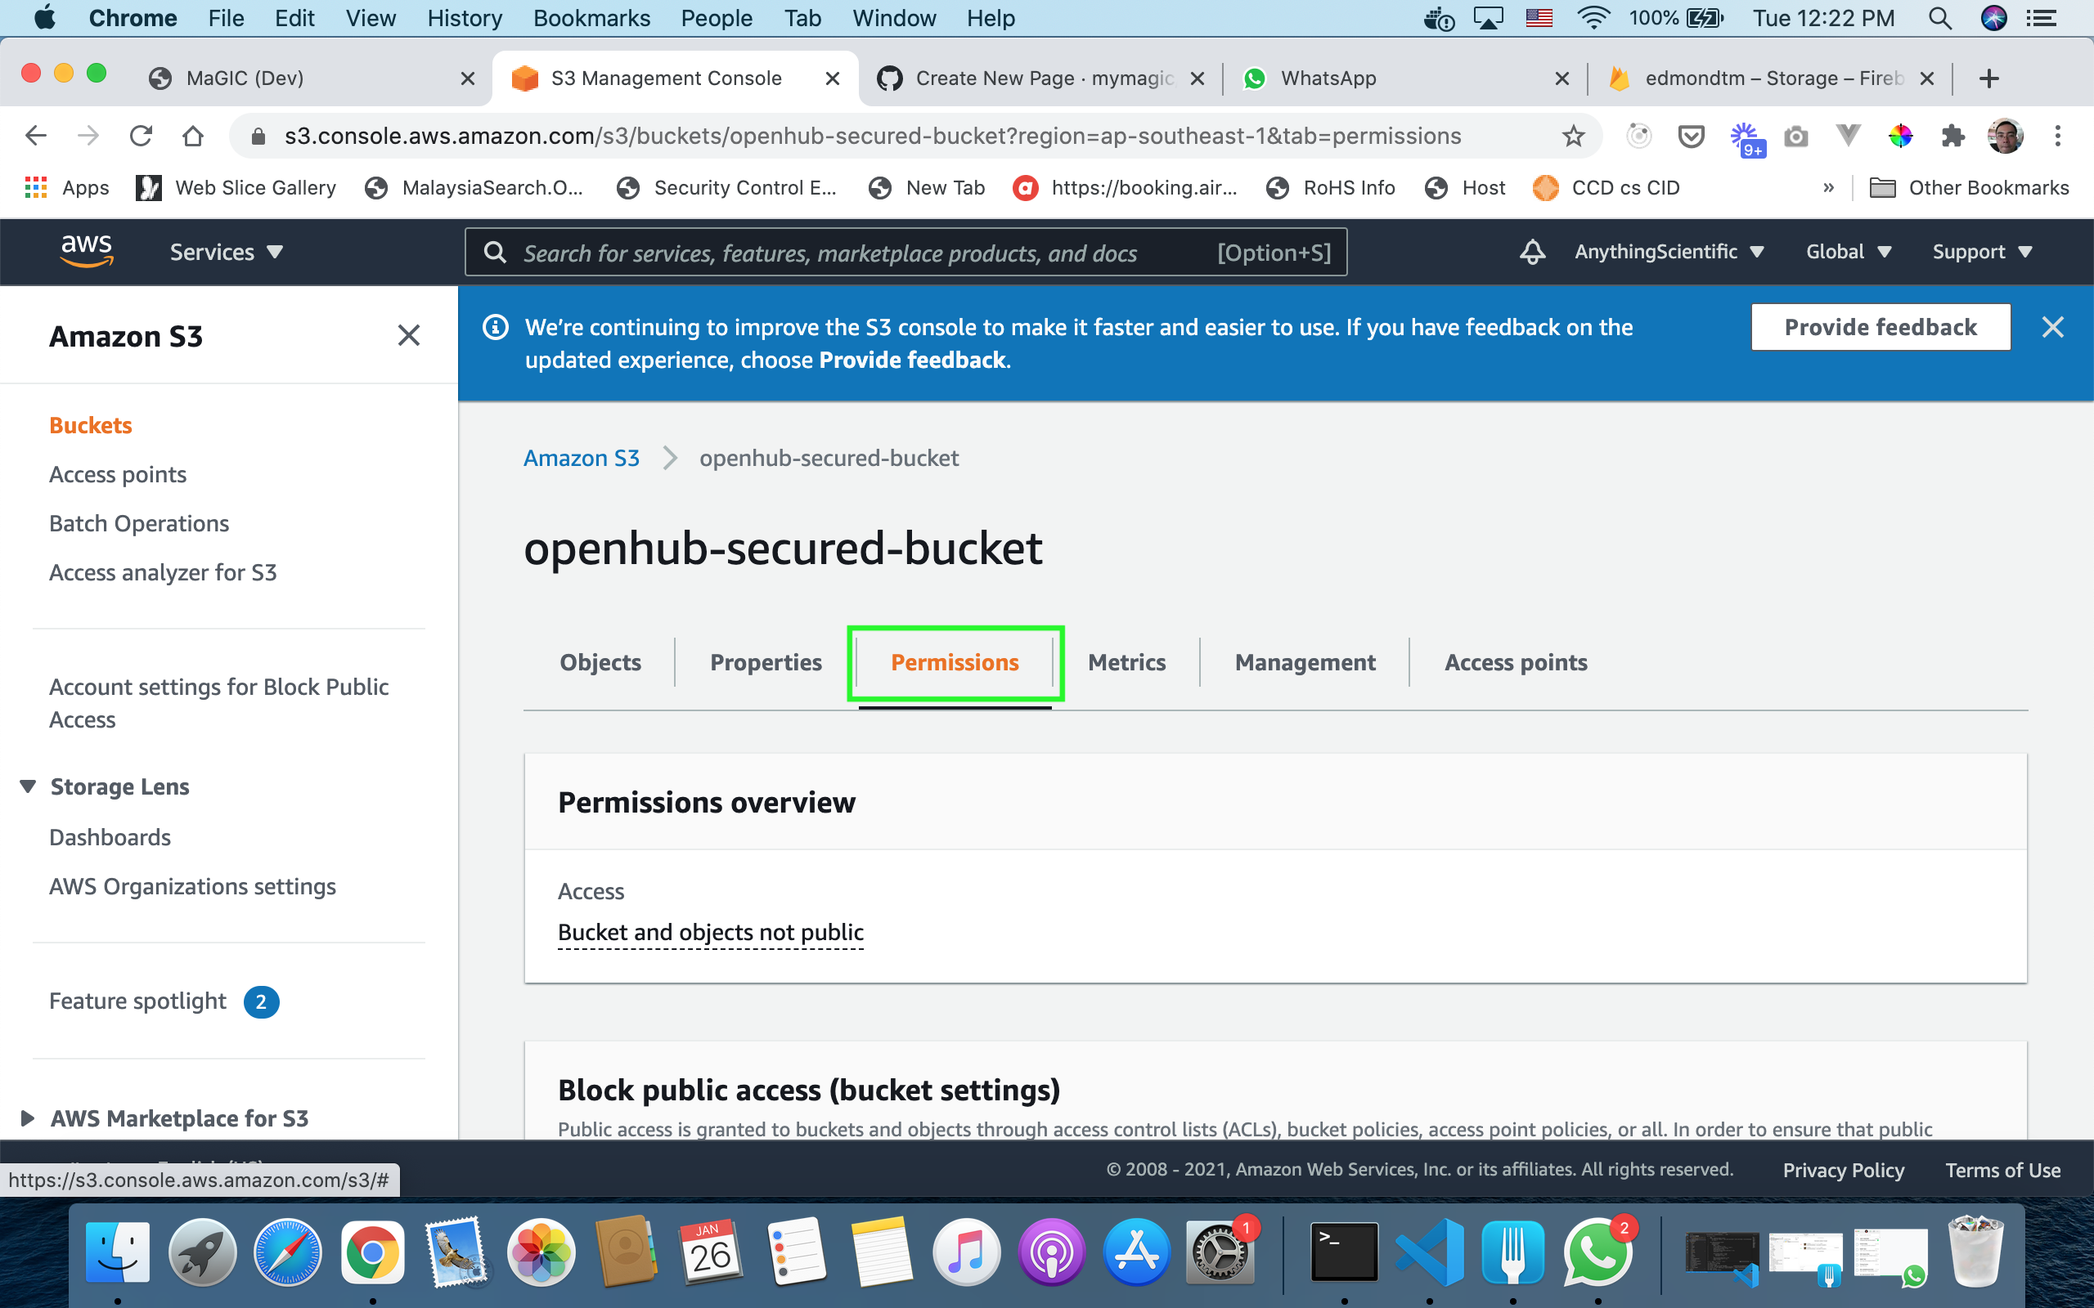2094x1308 pixels.
Task: Go back using browser back arrow
Action: coord(35,136)
